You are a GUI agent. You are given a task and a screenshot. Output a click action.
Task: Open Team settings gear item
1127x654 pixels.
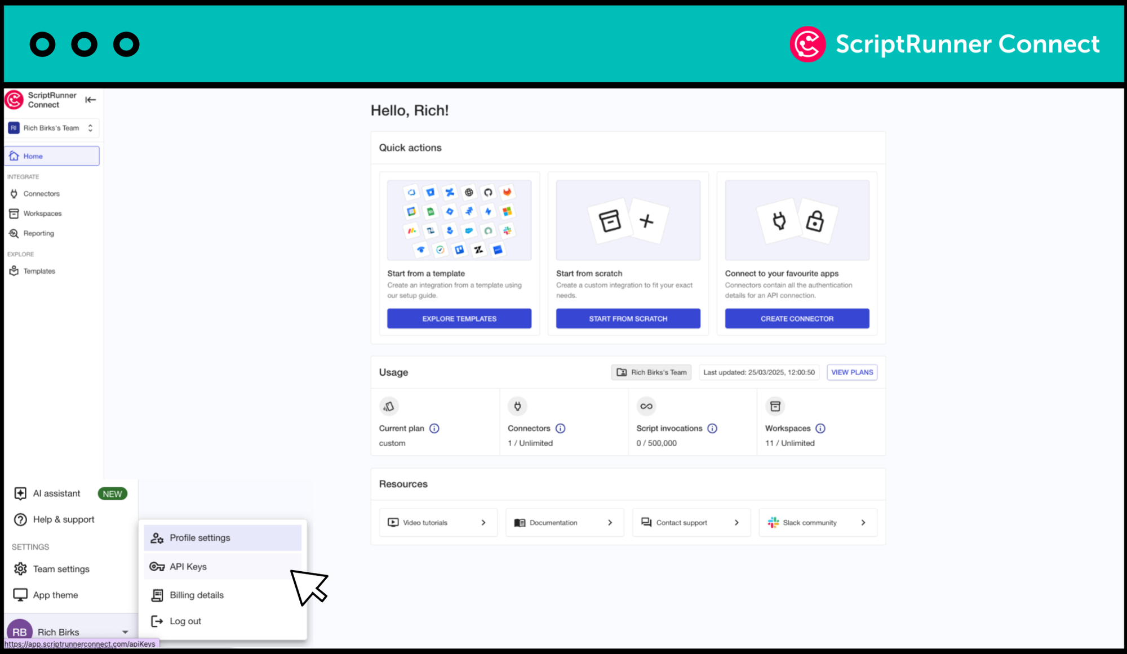(x=61, y=569)
